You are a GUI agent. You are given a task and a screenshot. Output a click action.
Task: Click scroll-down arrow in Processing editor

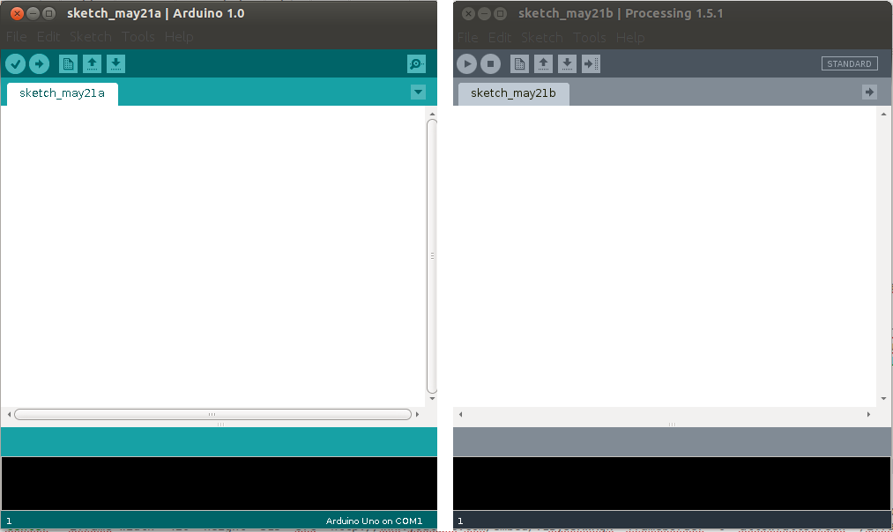(x=883, y=398)
